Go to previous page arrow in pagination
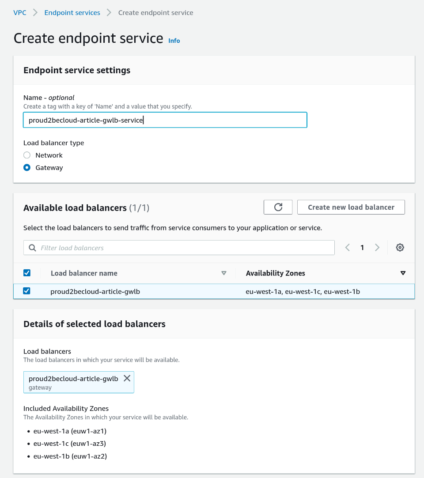The image size is (424, 478). tap(348, 248)
